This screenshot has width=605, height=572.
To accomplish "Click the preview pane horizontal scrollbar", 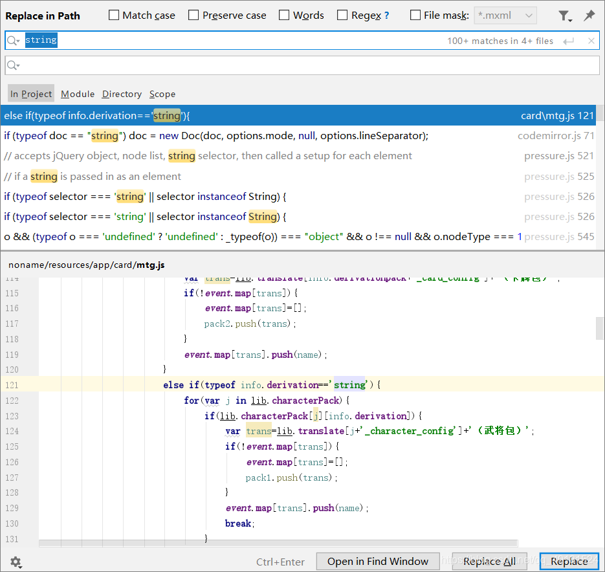I will [278, 544].
